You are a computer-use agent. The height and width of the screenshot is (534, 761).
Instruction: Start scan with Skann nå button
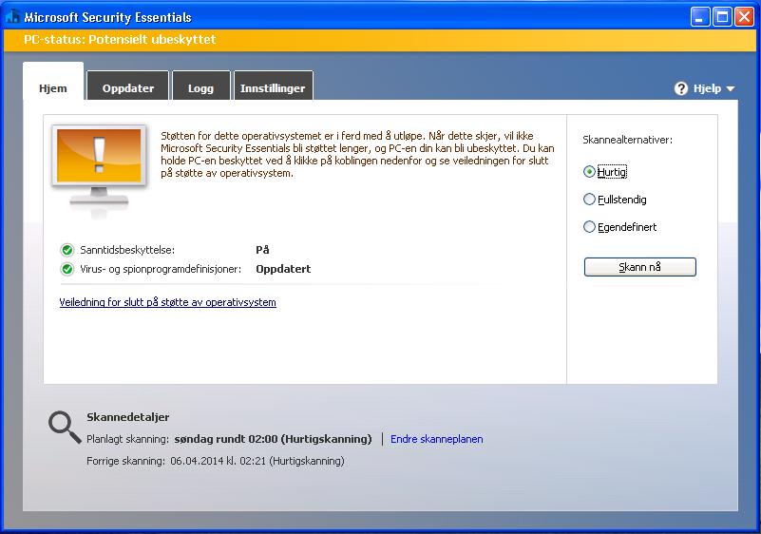click(639, 267)
